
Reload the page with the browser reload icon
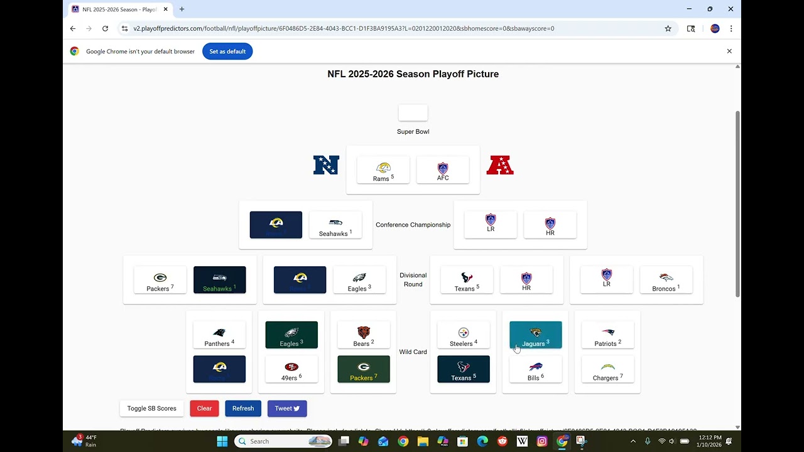[x=105, y=28]
